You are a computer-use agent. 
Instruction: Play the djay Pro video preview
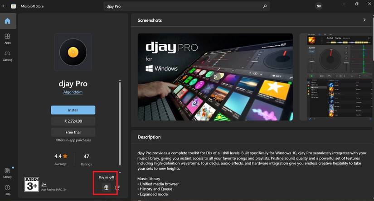[x=215, y=77]
